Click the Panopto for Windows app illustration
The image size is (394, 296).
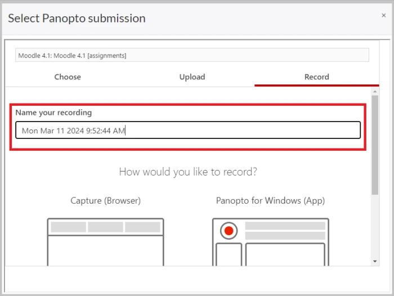tap(270, 242)
